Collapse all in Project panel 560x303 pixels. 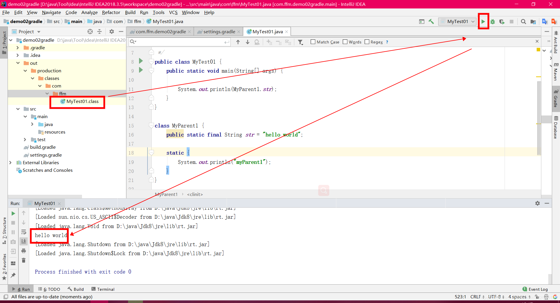[99, 31]
